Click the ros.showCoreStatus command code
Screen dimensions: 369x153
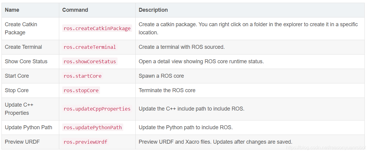90,61
